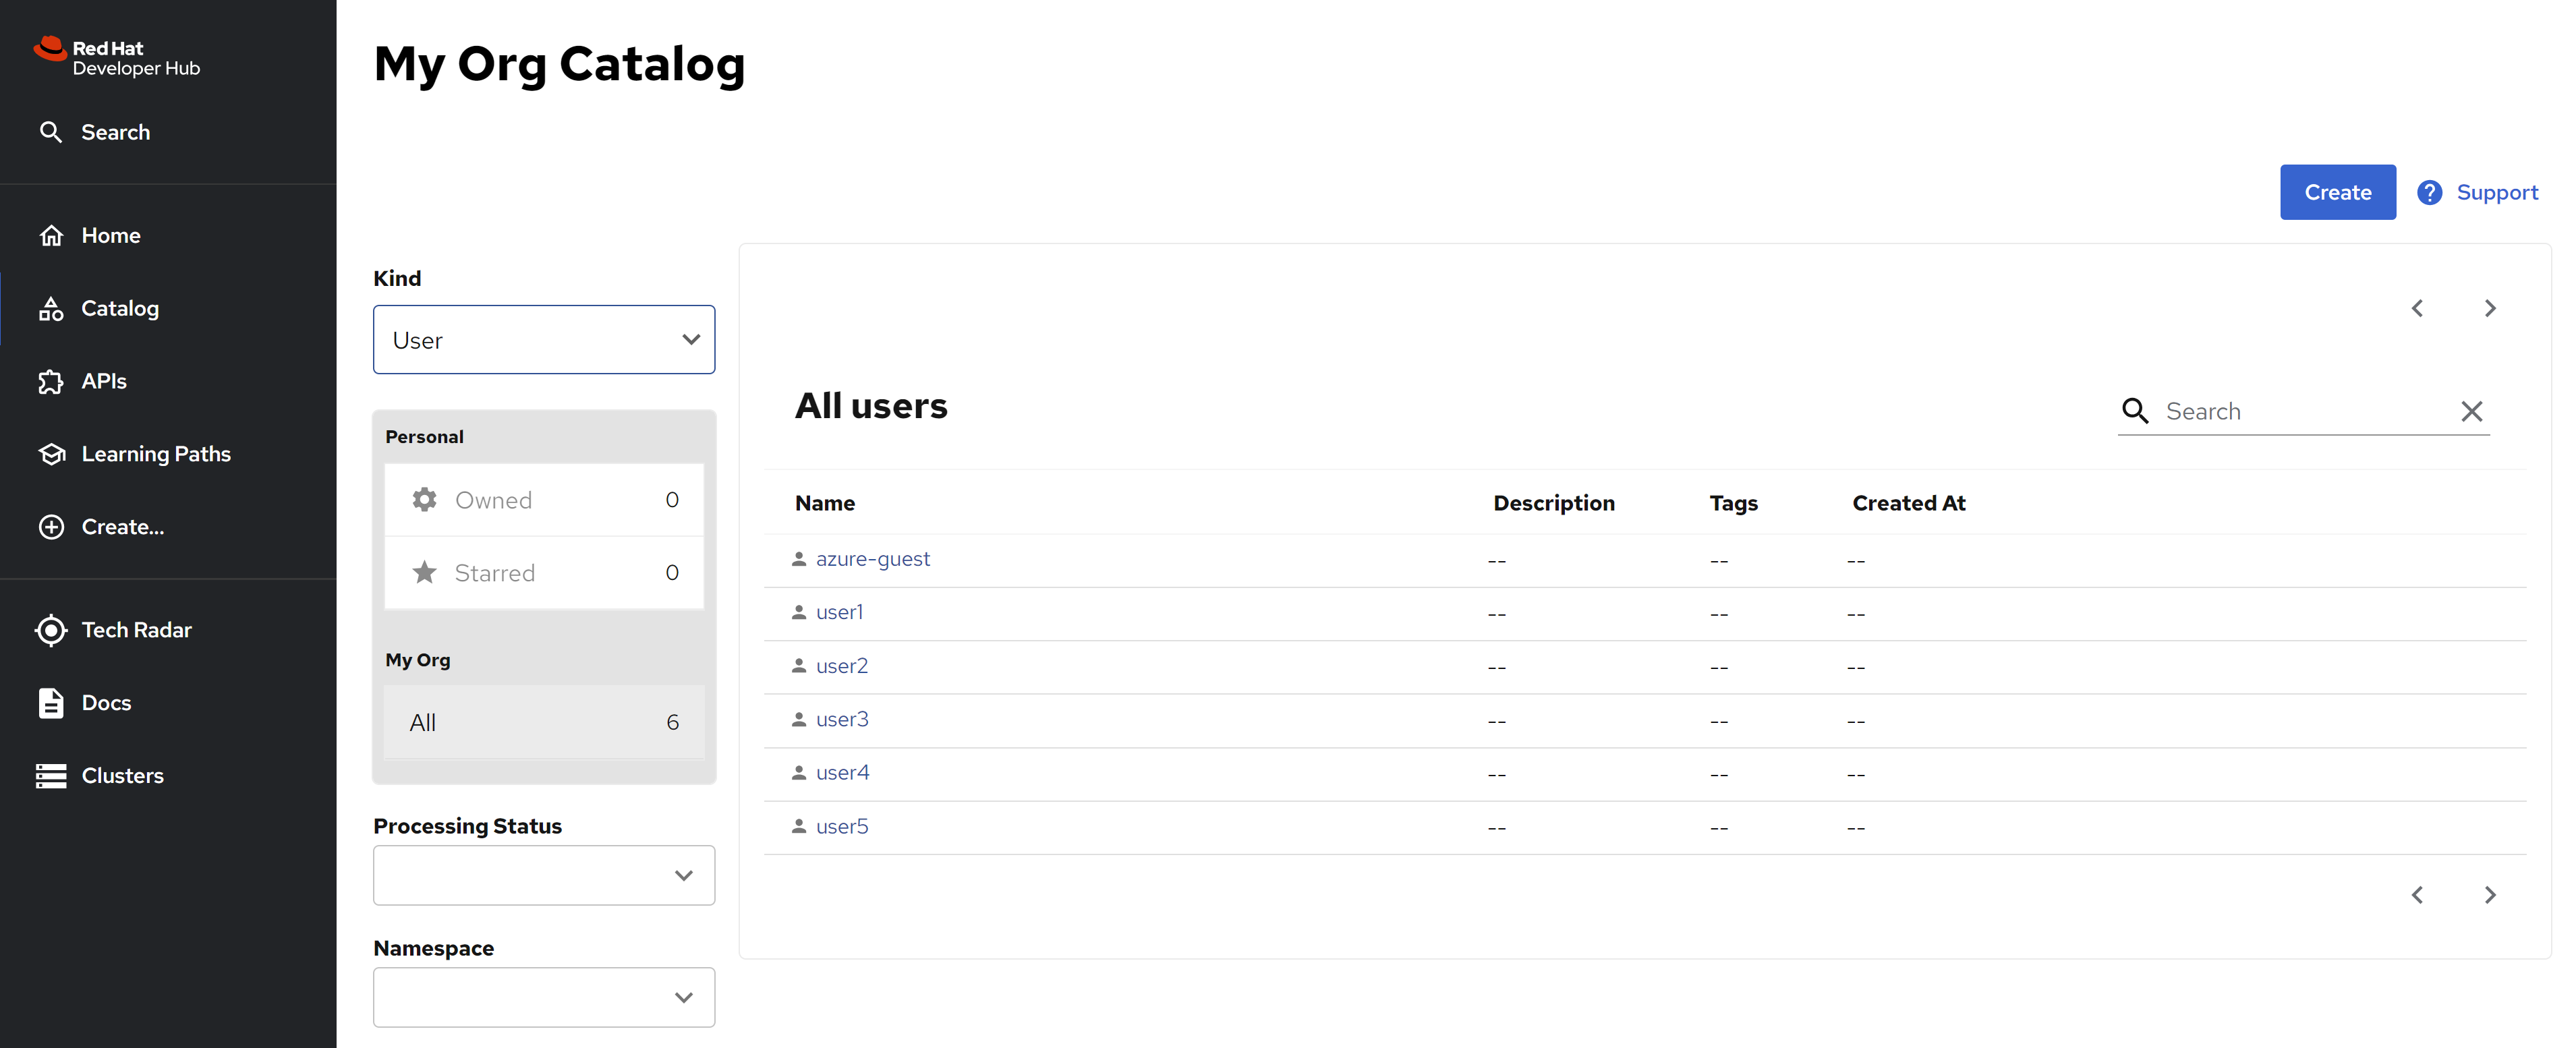
Task: Go to Learning Paths in the sidebar
Action: (x=155, y=454)
